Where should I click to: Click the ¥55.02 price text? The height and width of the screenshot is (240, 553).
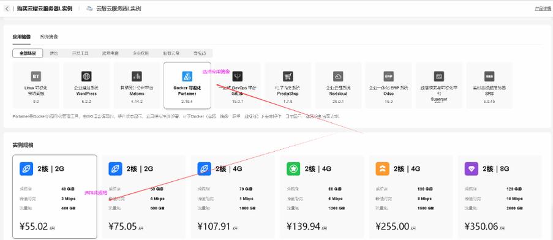[x=34, y=227]
